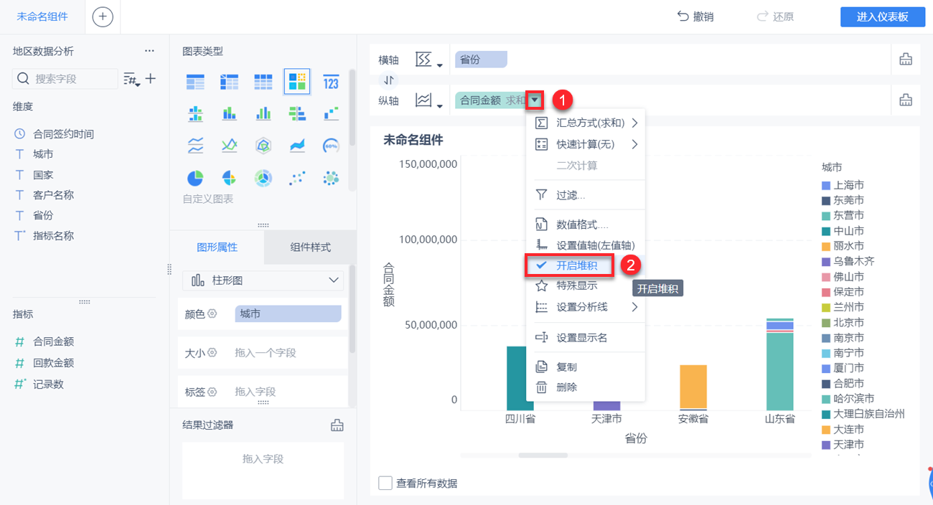Choose the contrast bar chart icon
This screenshot has height=505, width=933.
click(x=297, y=113)
